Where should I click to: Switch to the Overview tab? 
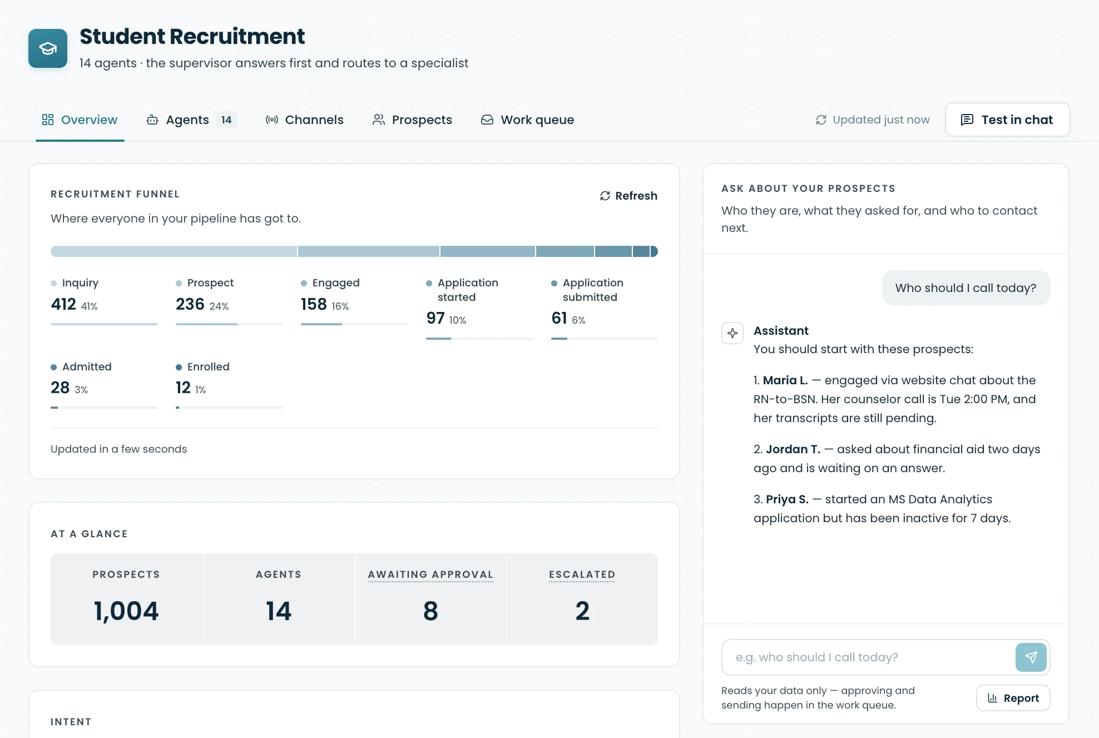[80, 120]
